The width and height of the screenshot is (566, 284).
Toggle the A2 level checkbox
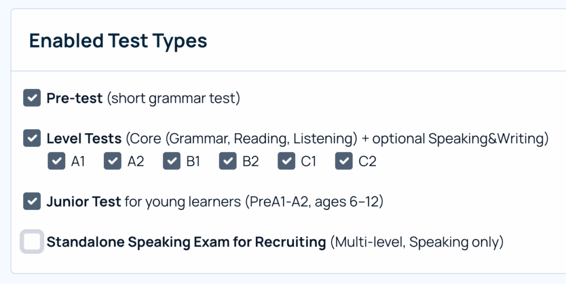(x=113, y=161)
